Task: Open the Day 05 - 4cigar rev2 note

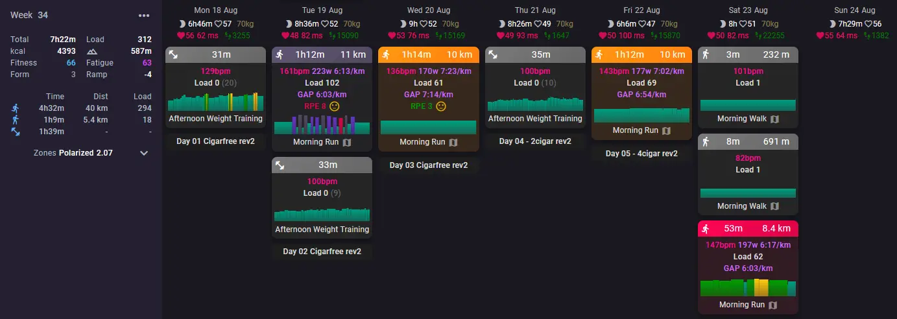Action: 641,154
